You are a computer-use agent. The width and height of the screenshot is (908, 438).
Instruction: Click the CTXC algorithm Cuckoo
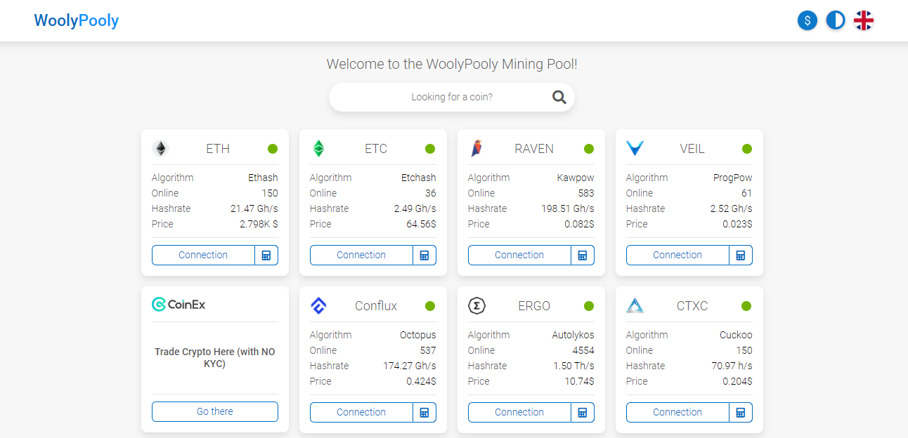[736, 335]
